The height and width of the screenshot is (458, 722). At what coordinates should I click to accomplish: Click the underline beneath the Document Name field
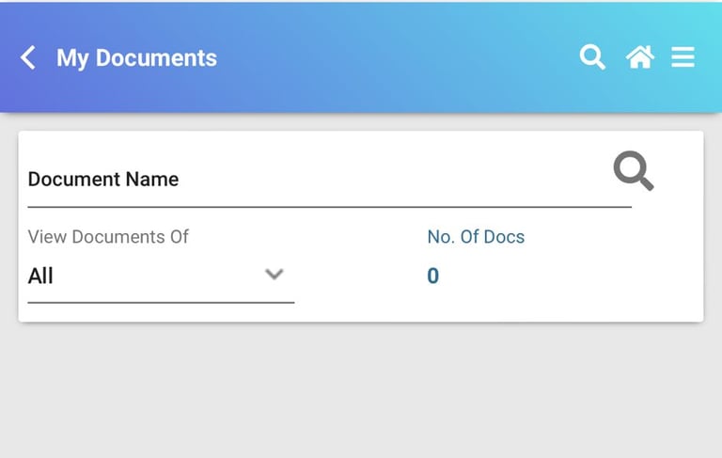(329, 206)
